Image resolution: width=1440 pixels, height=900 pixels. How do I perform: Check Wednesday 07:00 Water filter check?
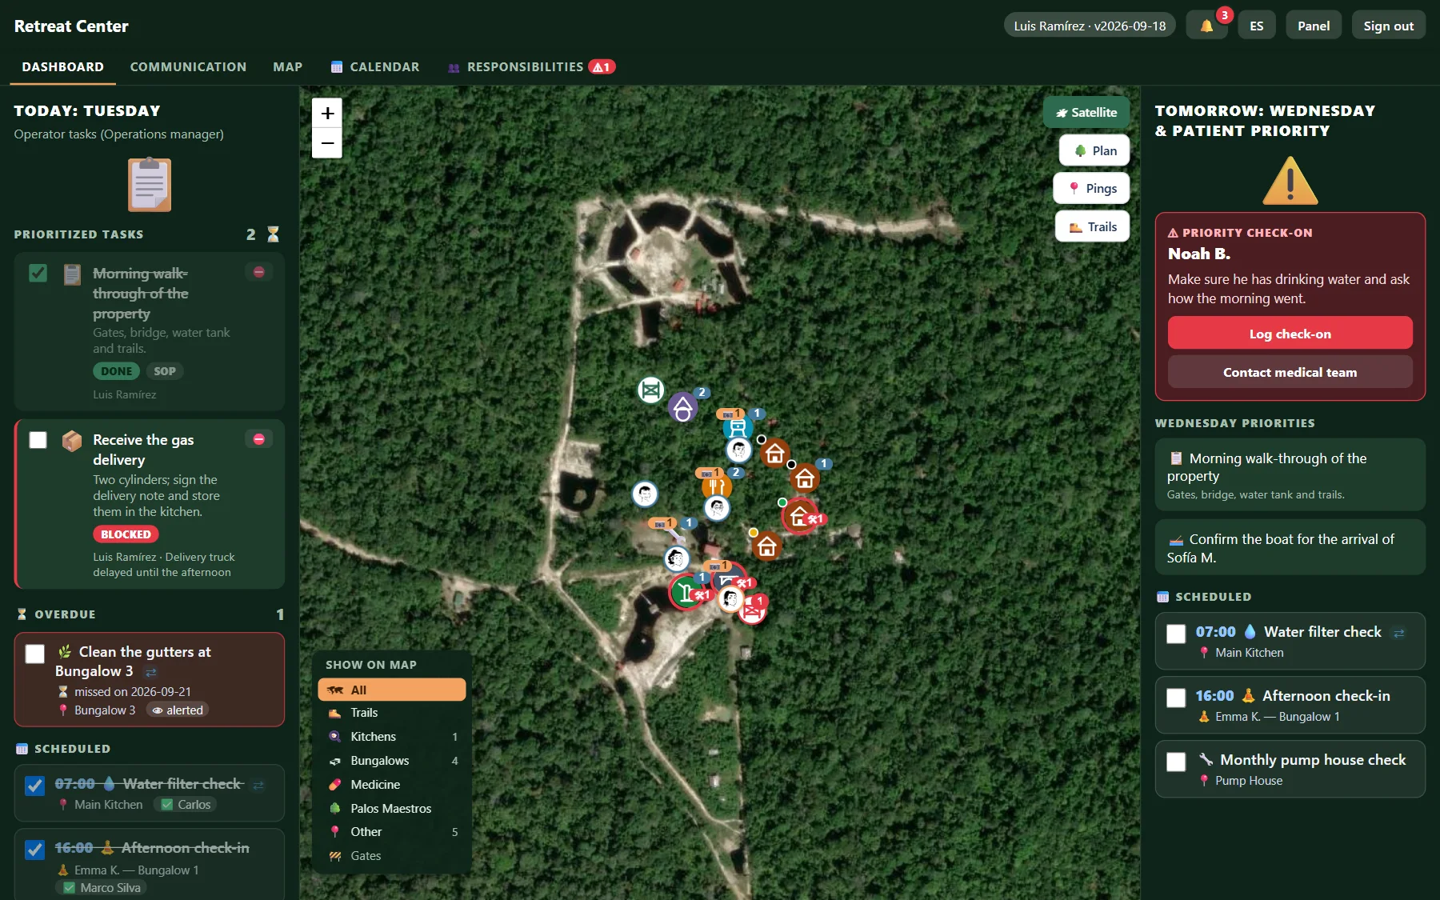click(1176, 634)
